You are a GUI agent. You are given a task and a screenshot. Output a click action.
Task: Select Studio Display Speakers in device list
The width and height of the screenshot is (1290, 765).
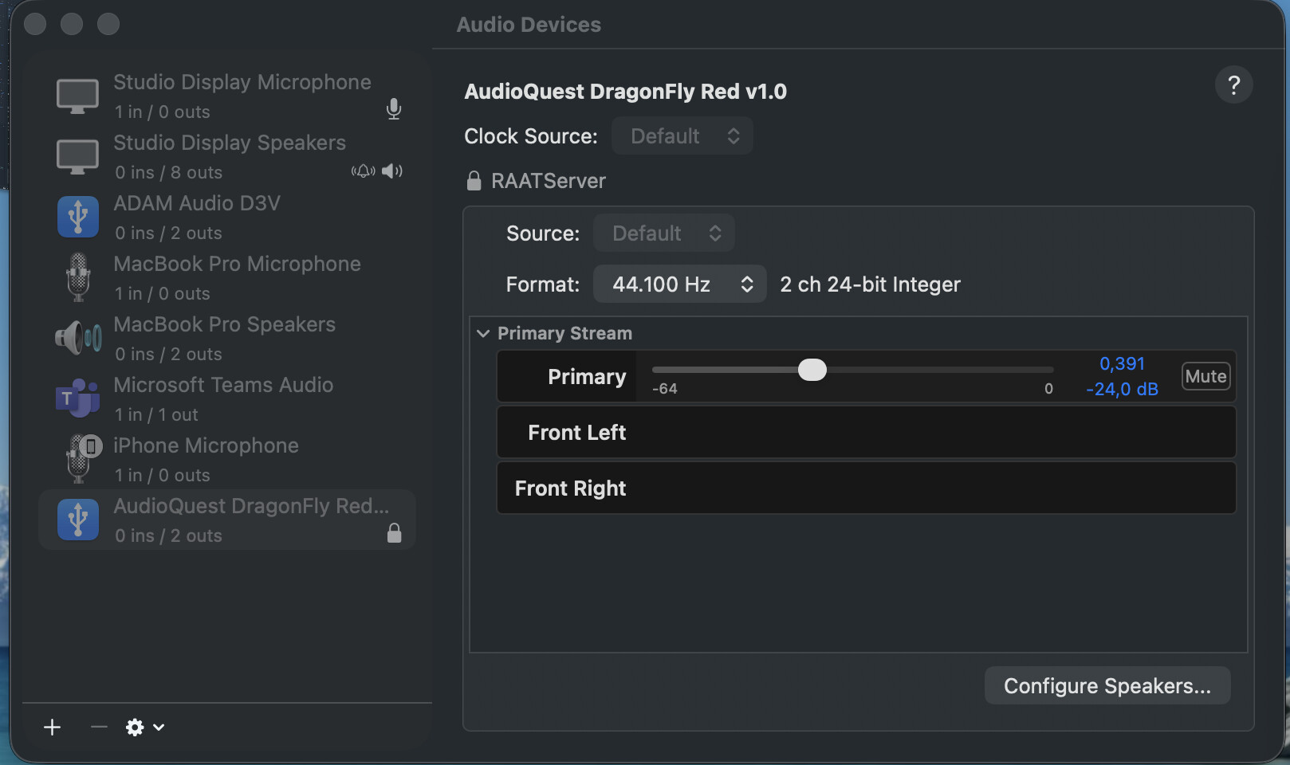coord(229,156)
